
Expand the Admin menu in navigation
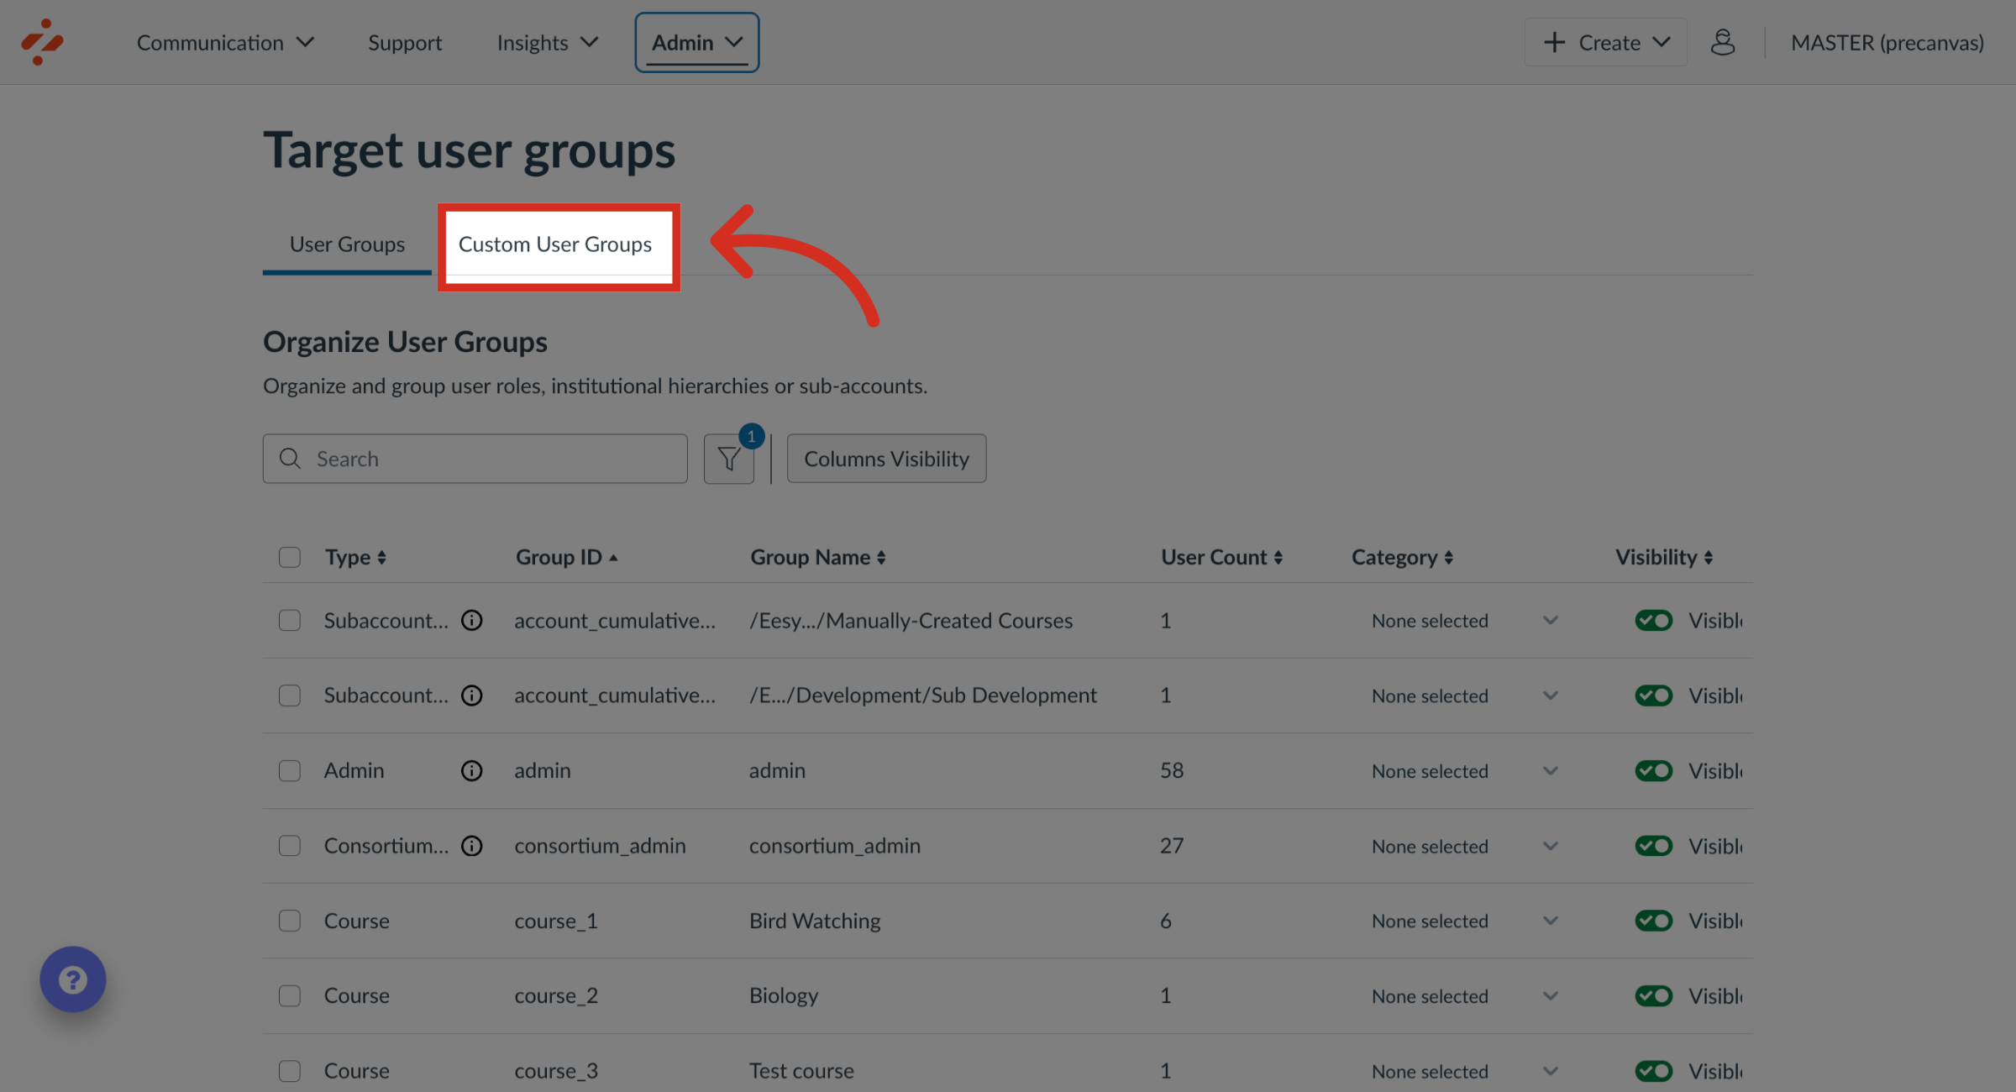[696, 42]
